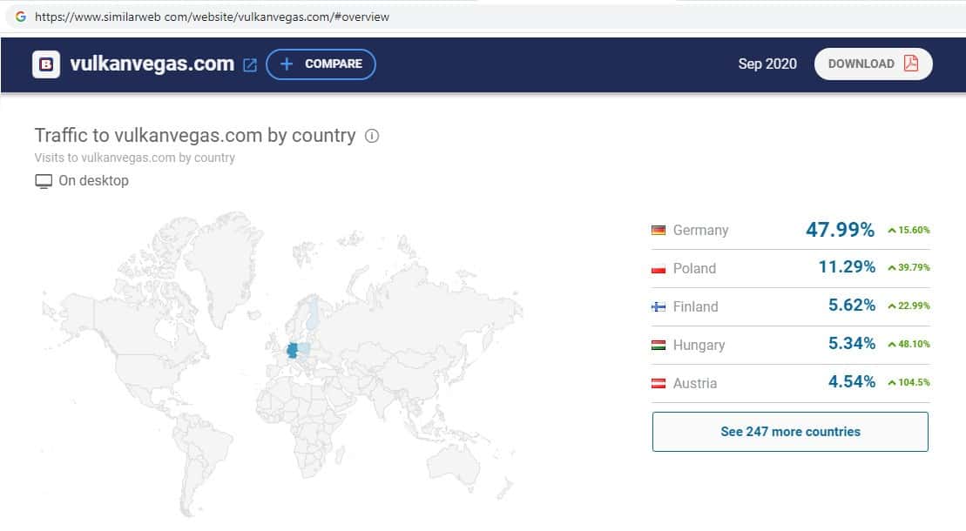Click the PDF icon in Download button
This screenshot has height=531, width=966.
pos(910,64)
